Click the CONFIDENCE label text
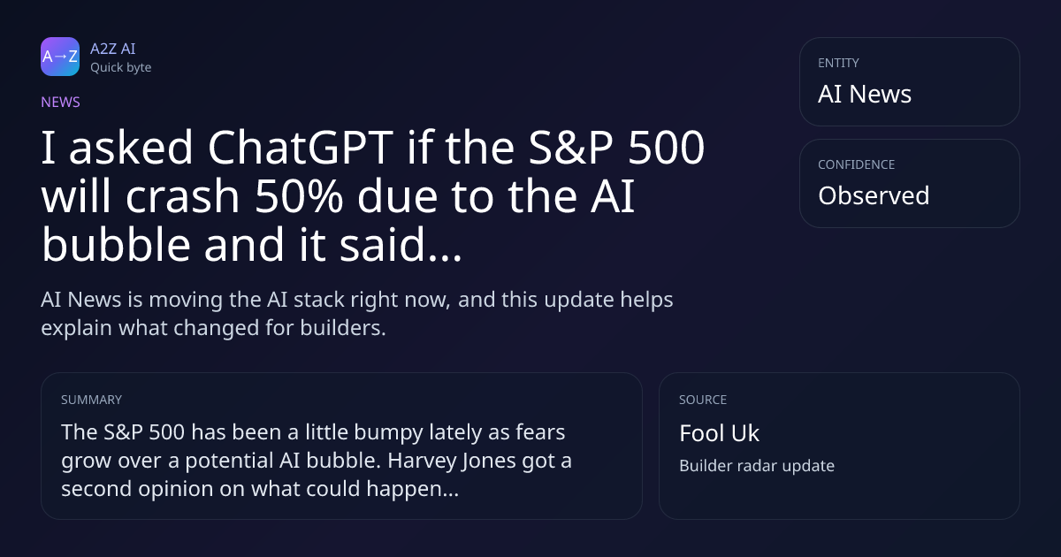 coord(856,164)
